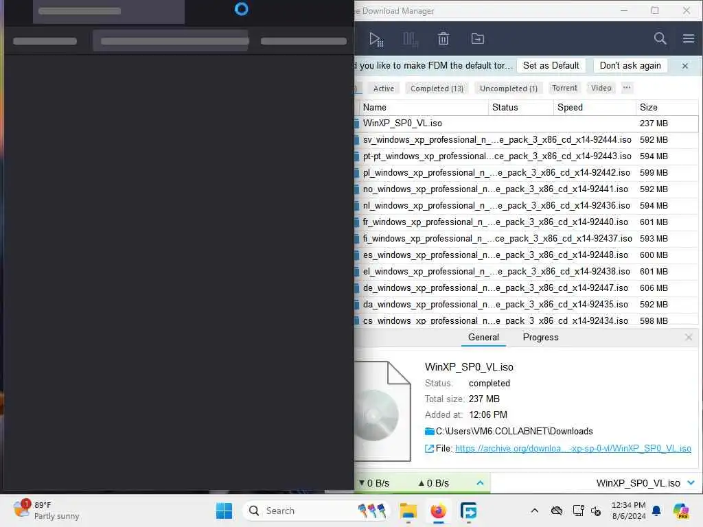Open the Windows Start menu
This screenshot has width=703, height=527.
coord(224,511)
